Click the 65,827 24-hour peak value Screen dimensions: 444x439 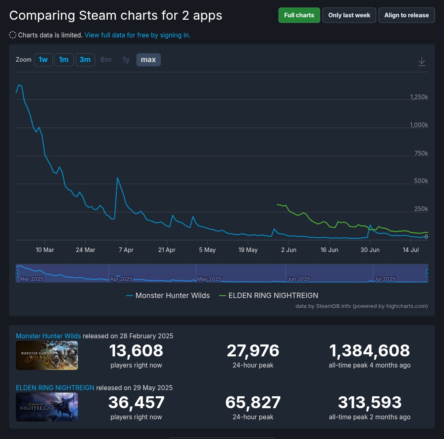253,402
